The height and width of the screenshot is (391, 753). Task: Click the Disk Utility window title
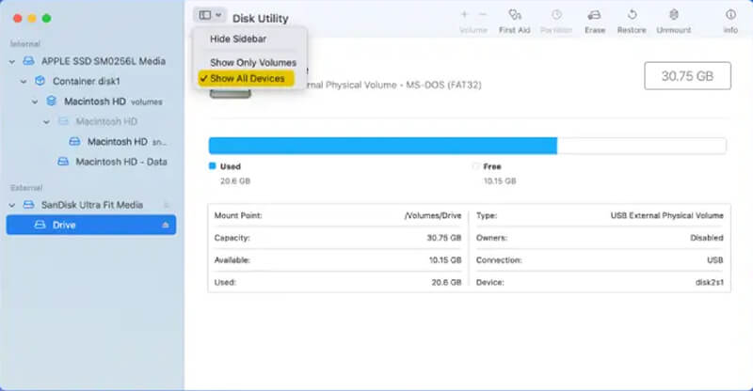point(261,19)
